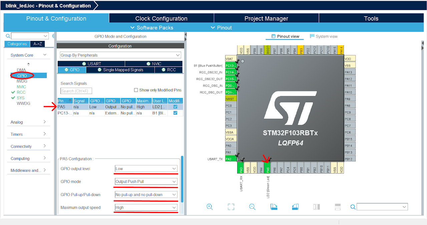Click the pin search magnifier below the chip
The width and height of the screenshot is (427, 225).
click(353, 207)
